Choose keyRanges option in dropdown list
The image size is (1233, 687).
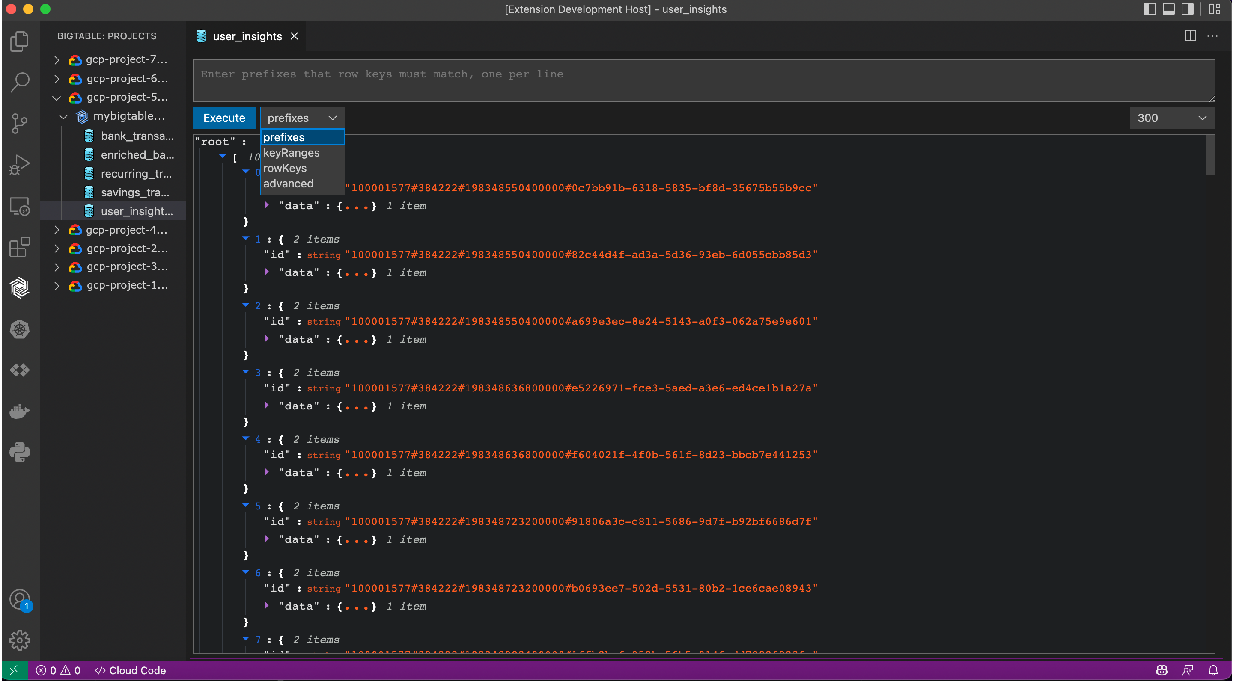point(302,153)
